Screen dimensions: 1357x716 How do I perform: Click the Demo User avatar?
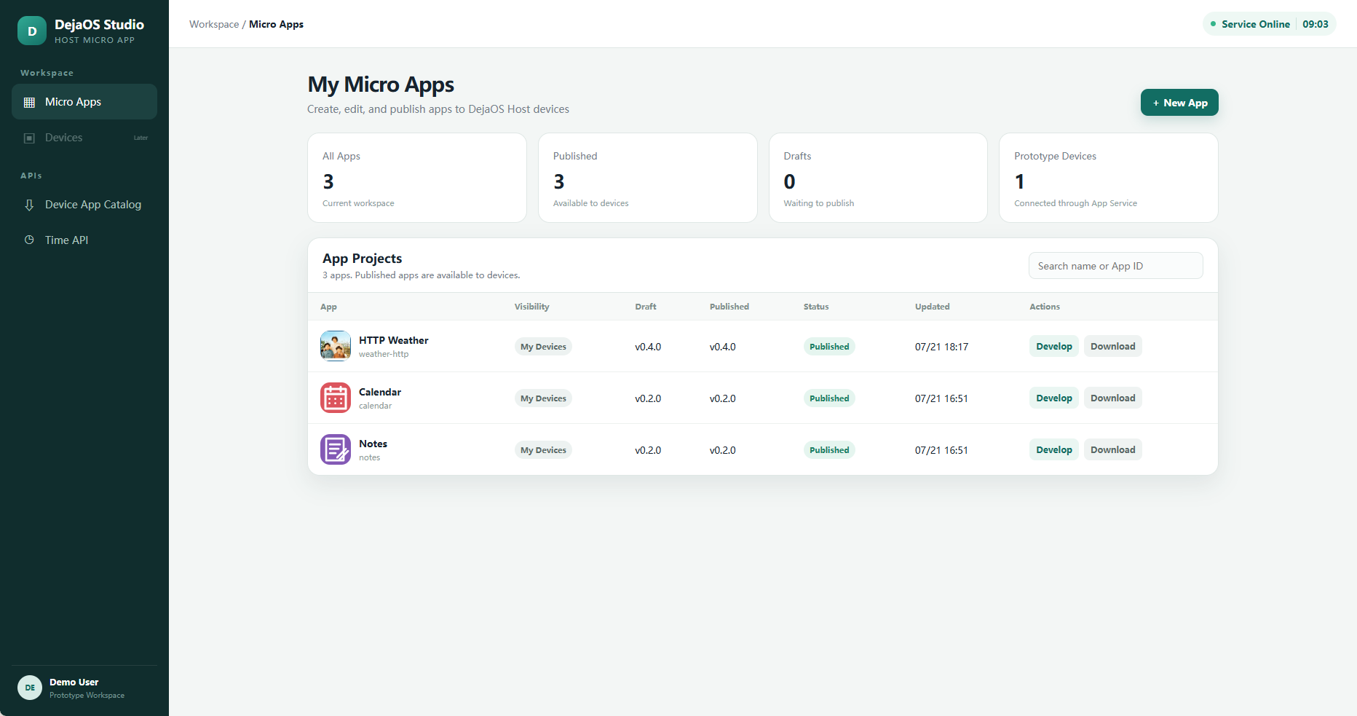[x=30, y=688]
